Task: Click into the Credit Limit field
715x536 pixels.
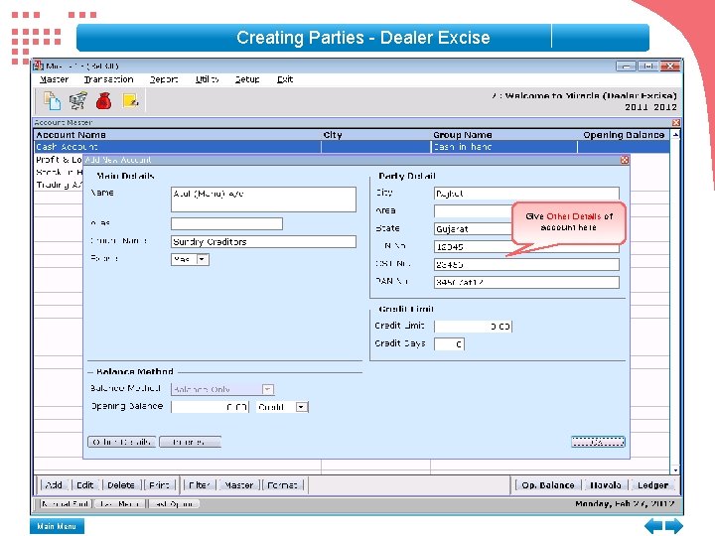Action: (473, 327)
